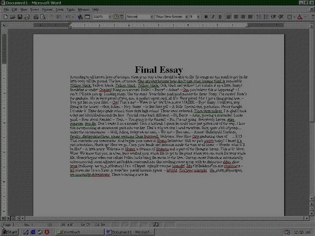This screenshot has height=236, width=315.
Task: Click the horizontal scrollbar left arrow
Action: click(x=23, y=218)
